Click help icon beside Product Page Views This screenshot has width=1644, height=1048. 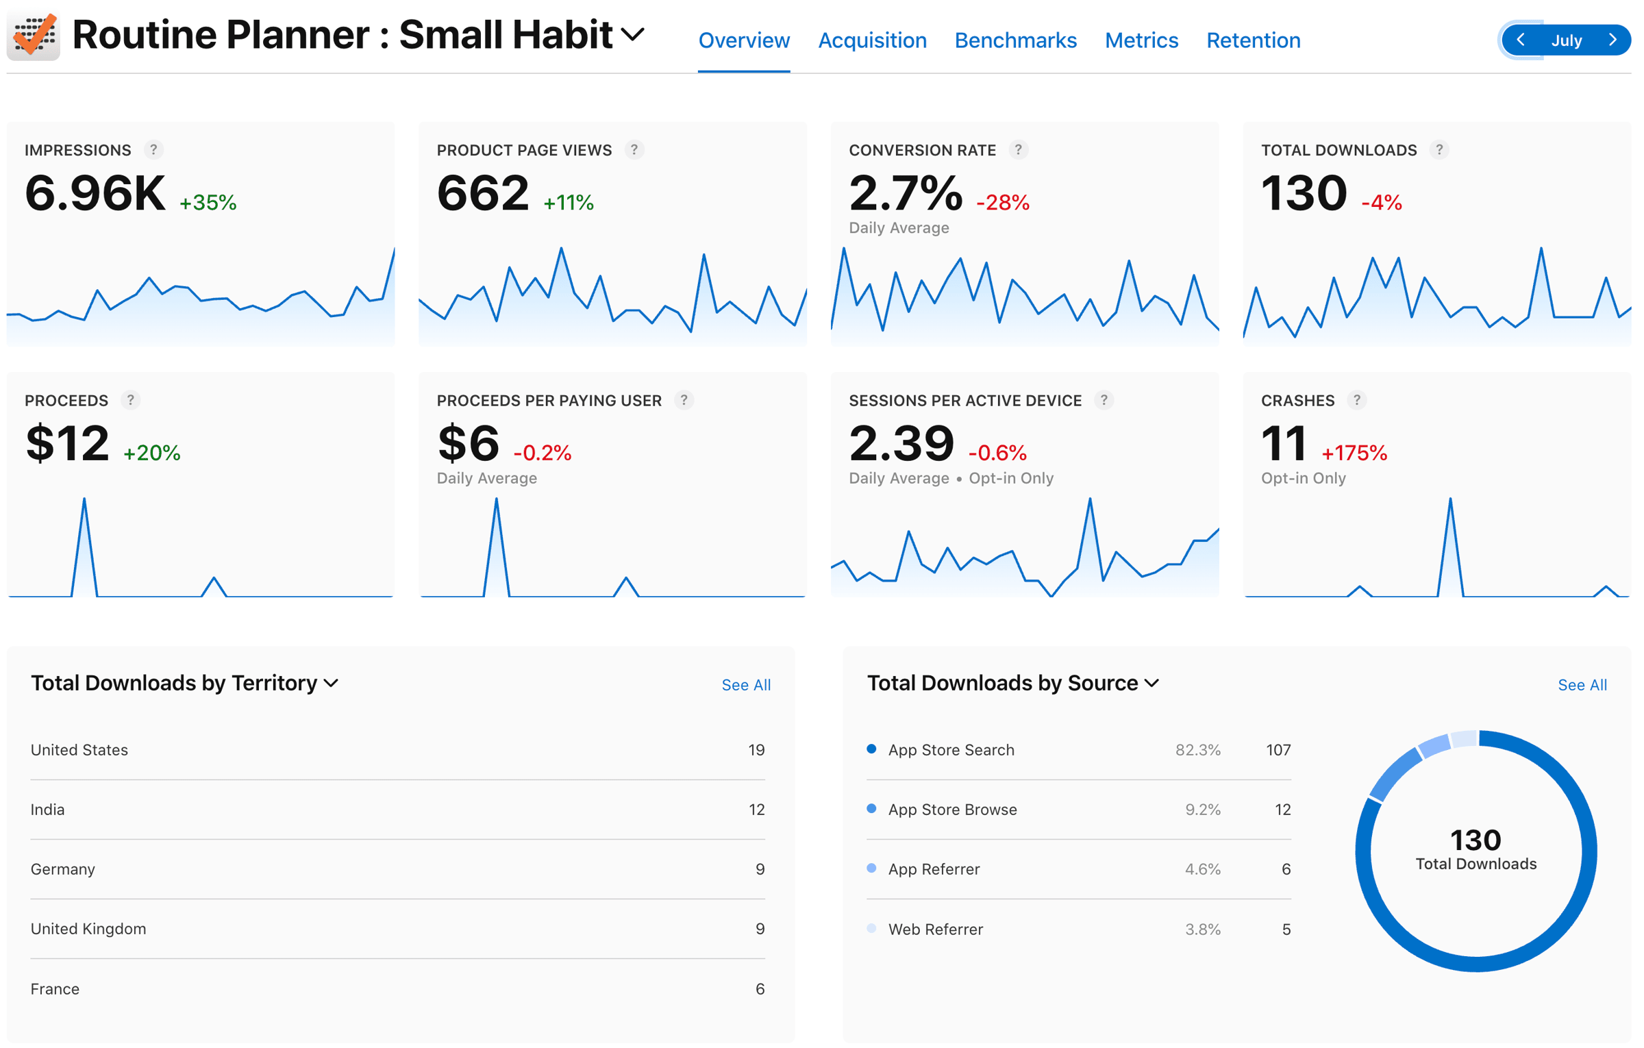pos(634,149)
